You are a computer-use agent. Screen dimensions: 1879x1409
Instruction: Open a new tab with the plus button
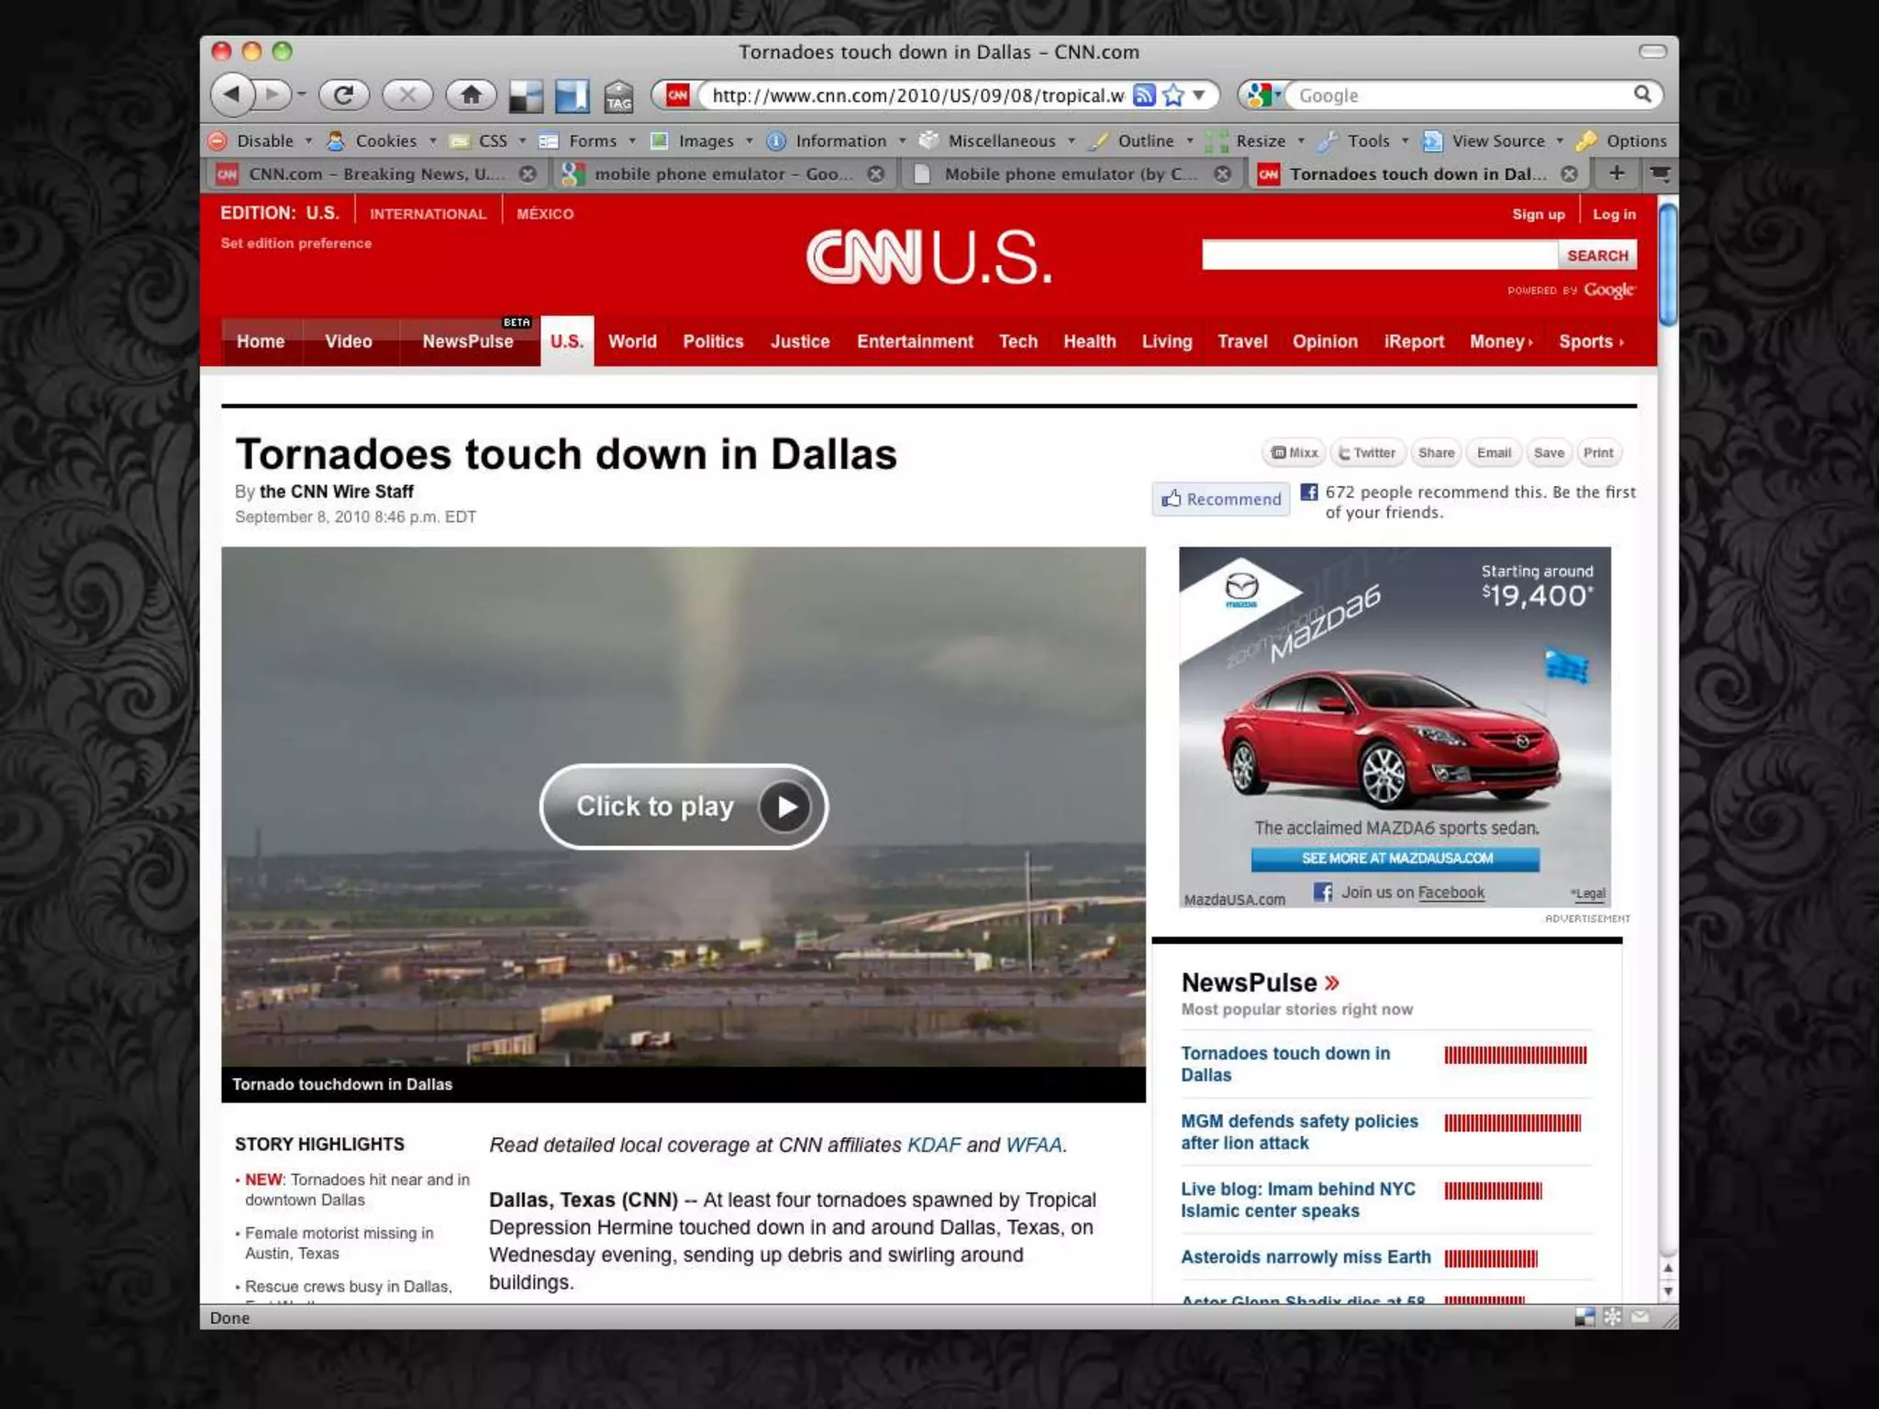tap(1617, 173)
